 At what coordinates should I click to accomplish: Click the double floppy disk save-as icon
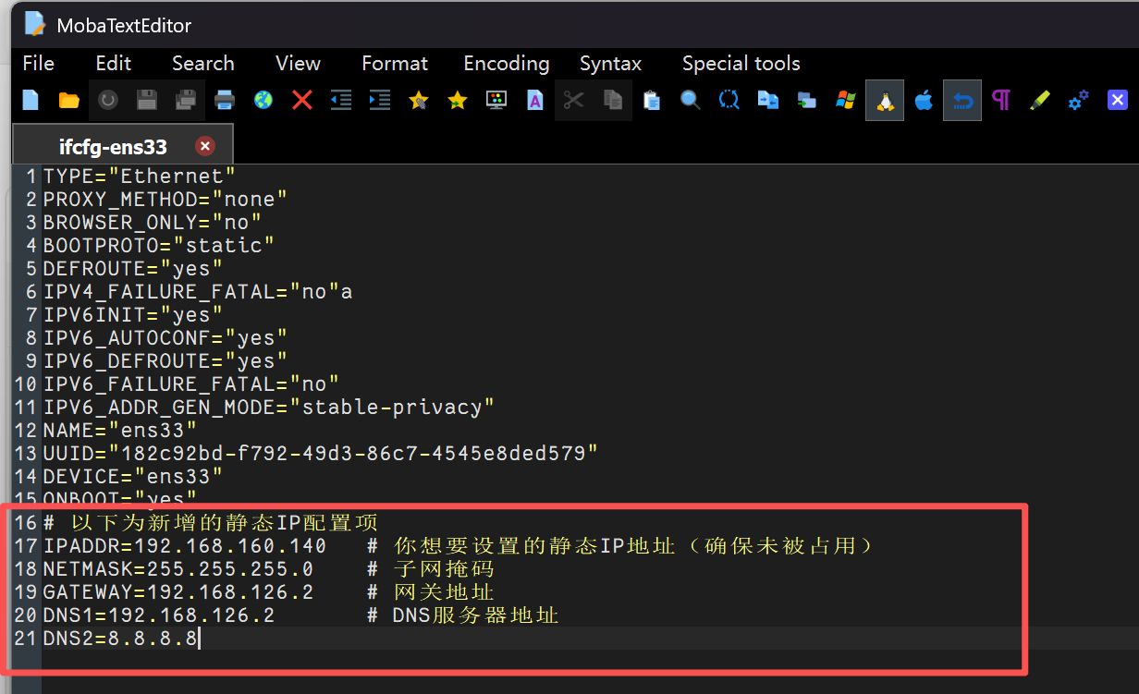(x=186, y=100)
